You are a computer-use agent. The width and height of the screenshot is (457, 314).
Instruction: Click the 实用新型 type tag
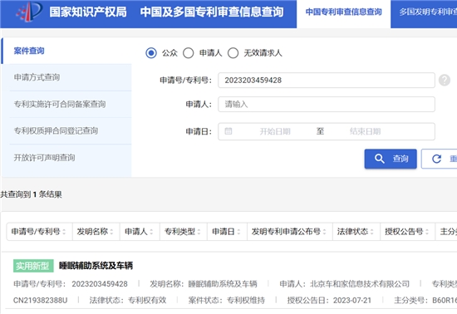(x=33, y=266)
